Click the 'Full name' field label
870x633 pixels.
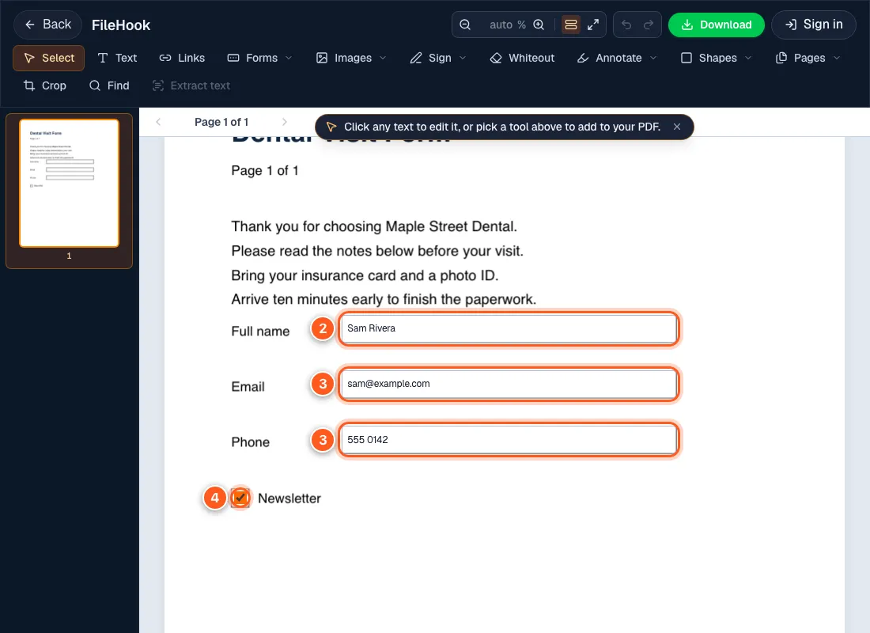click(x=260, y=331)
